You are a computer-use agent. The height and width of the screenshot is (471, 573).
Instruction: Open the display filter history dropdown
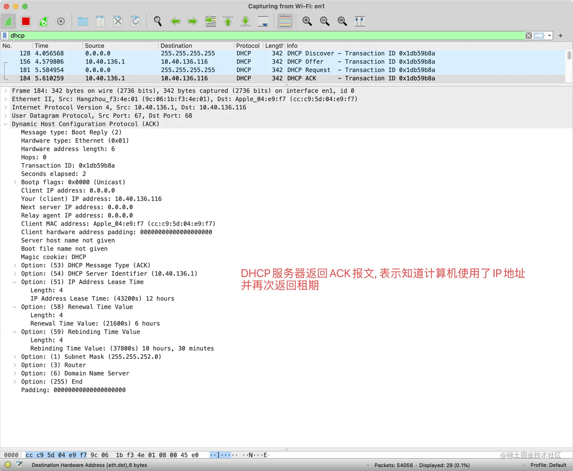[x=550, y=36]
